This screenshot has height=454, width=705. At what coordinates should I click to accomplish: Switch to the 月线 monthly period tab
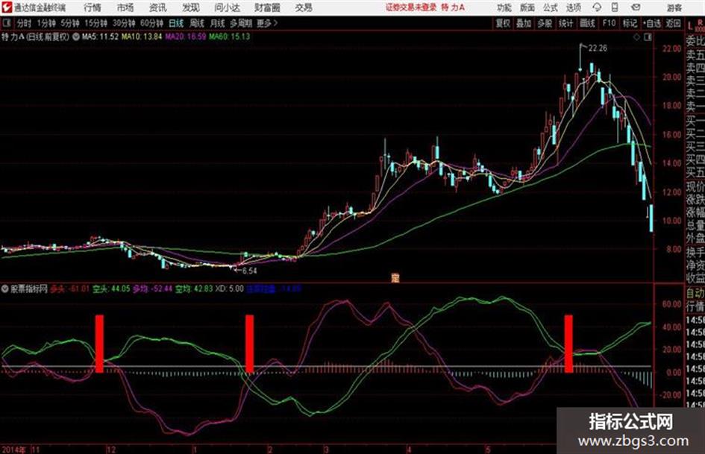(x=218, y=23)
